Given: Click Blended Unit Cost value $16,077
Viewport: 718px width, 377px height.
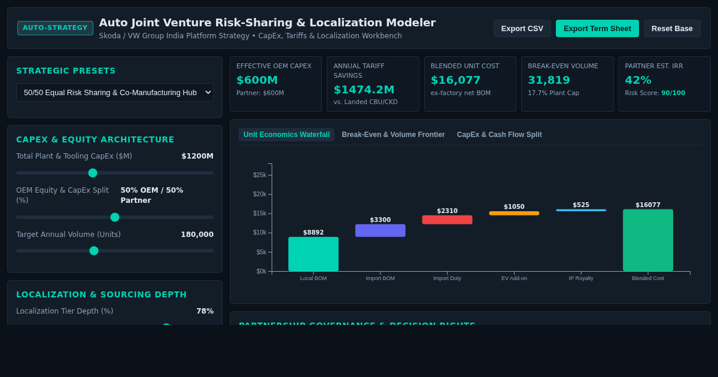Looking at the screenshot, I should pos(456,80).
